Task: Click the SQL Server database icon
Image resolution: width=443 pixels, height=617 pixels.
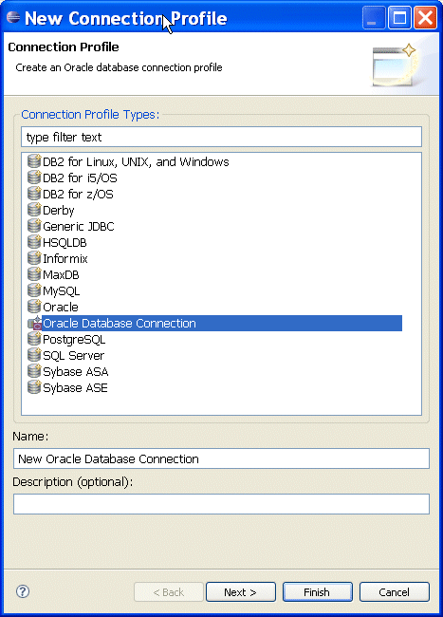Action: (x=34, y=355)
